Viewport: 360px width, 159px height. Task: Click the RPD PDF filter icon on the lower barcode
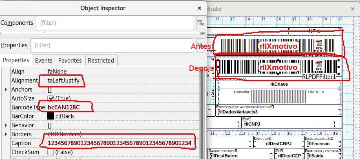pos(319,66)
